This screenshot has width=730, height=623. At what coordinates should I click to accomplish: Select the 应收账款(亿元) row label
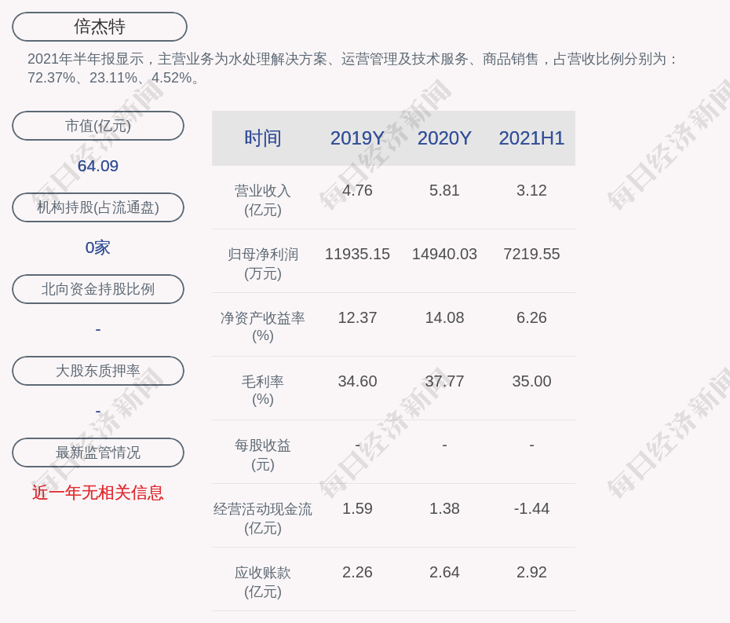point(263,582)
